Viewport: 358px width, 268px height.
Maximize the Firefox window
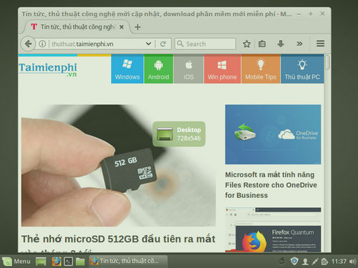point(311,14)
